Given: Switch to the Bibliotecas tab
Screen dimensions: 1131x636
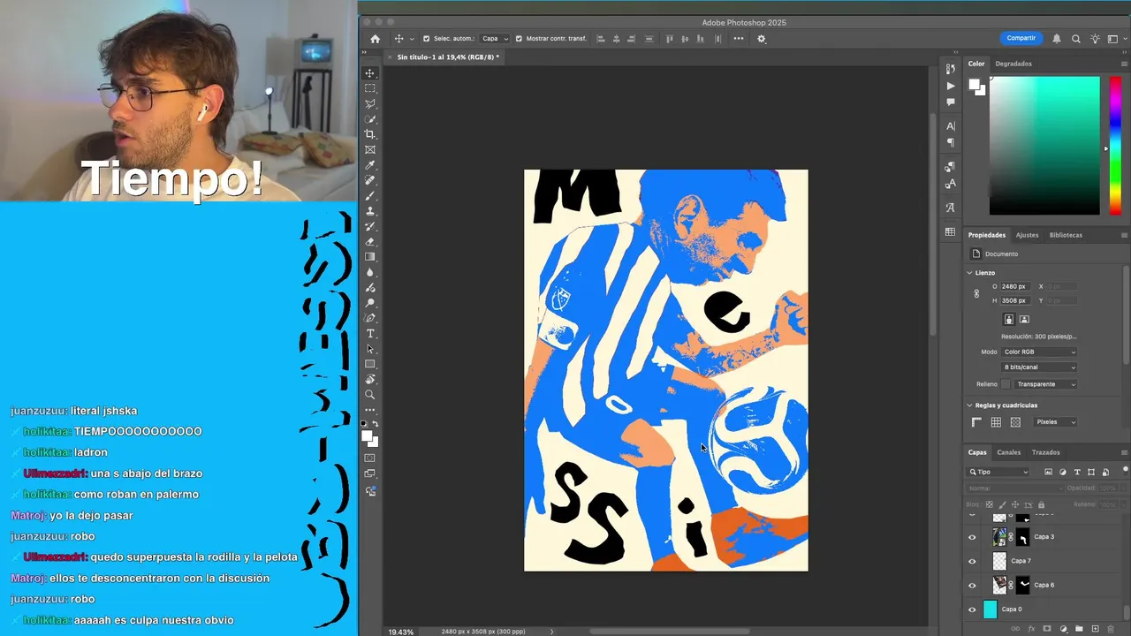Looking at the screenshot, I should (x=1066, y=235).
